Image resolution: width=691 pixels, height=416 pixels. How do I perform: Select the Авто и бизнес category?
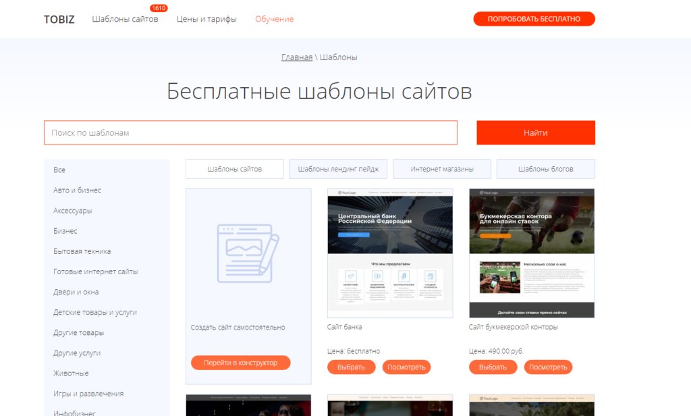tap(76, 190)
